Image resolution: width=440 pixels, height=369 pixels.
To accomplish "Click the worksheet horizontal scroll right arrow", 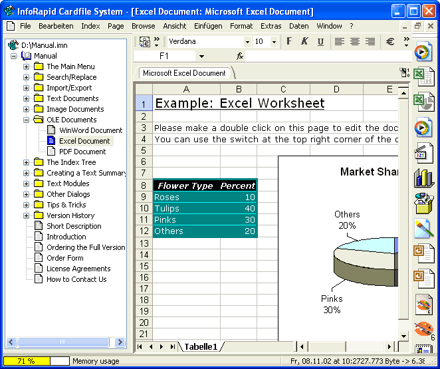I will pos(389,347).
